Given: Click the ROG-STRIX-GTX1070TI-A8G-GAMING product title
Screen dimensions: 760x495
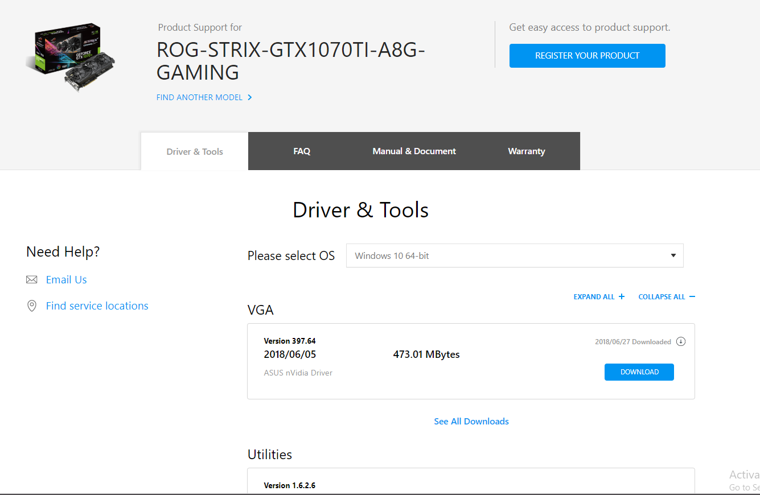Looking at the screenshot, I should [x=291, y=61].
